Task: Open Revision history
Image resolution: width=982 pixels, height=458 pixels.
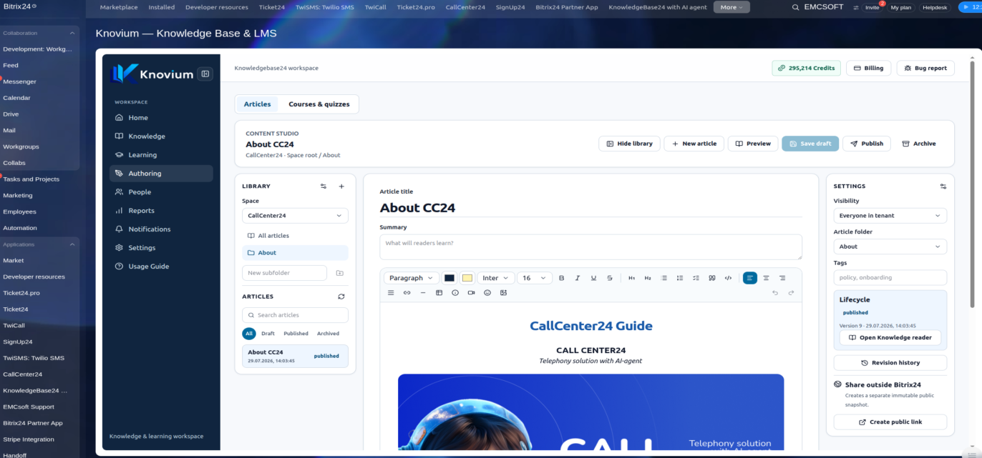Action: click(x=890, y=363)
